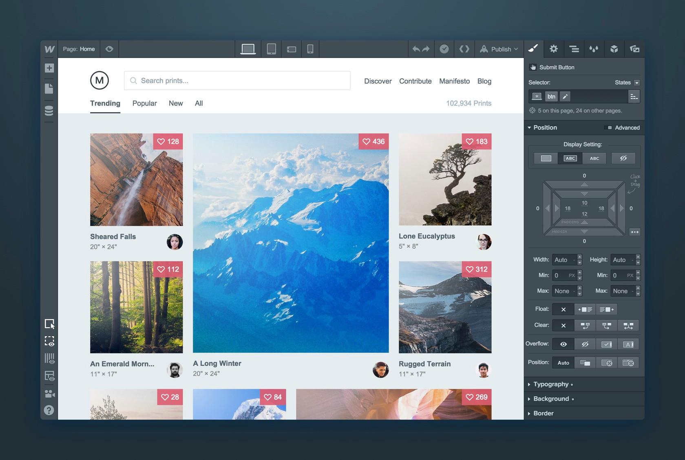685x460 pixels.
Task: Expand the Typography section
Action: point(584,384)
